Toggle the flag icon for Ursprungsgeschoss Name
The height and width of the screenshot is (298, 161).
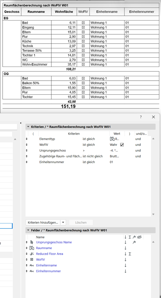tap(134, 242)
